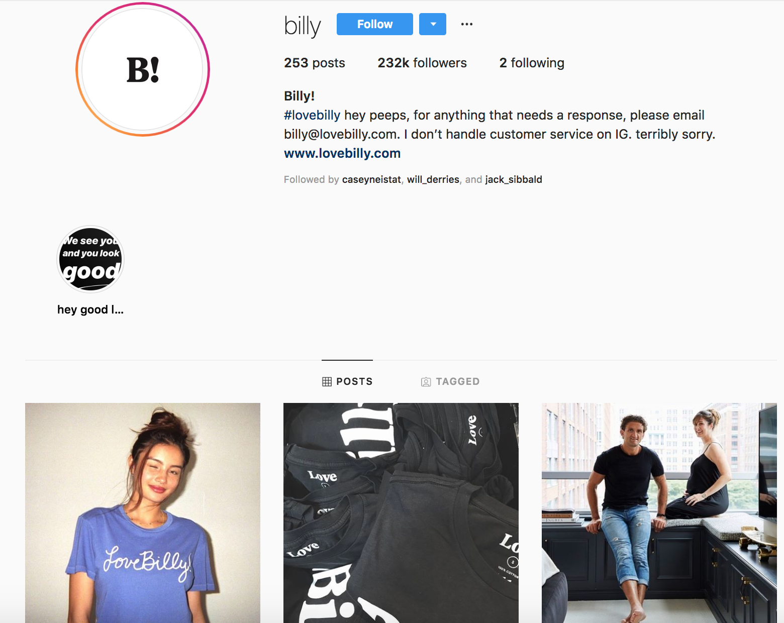
Task: Switch to the POSTS tab
Action: click(347, 381)
